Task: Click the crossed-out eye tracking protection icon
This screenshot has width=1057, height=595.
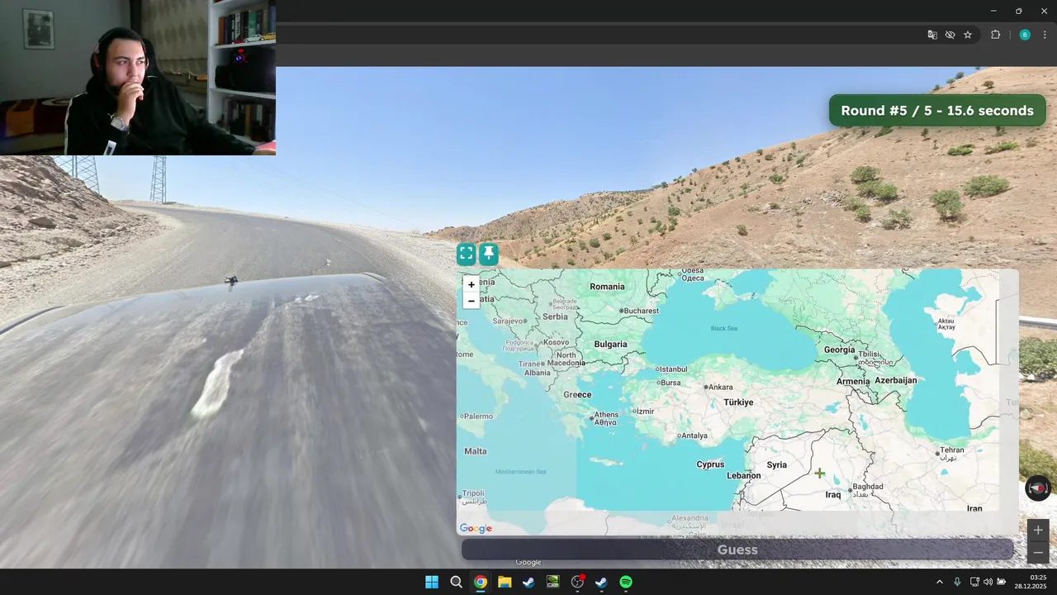Action: click(950, 35)
